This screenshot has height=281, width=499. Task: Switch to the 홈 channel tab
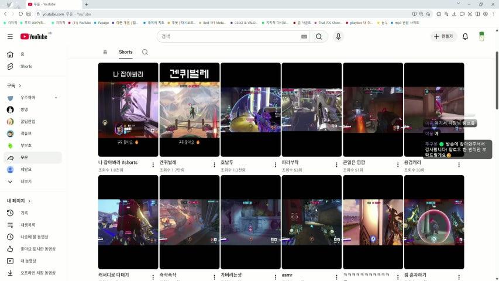tap(105, 52)
